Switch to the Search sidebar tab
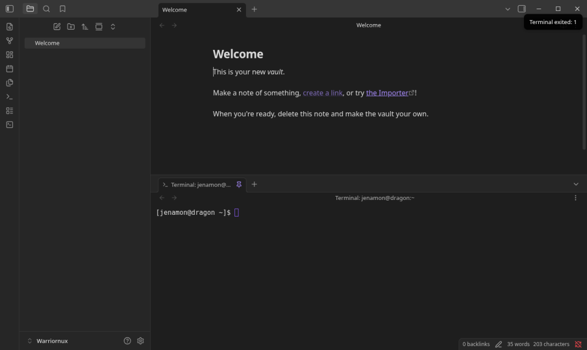 pyautogui.click(x=46, y=9)
